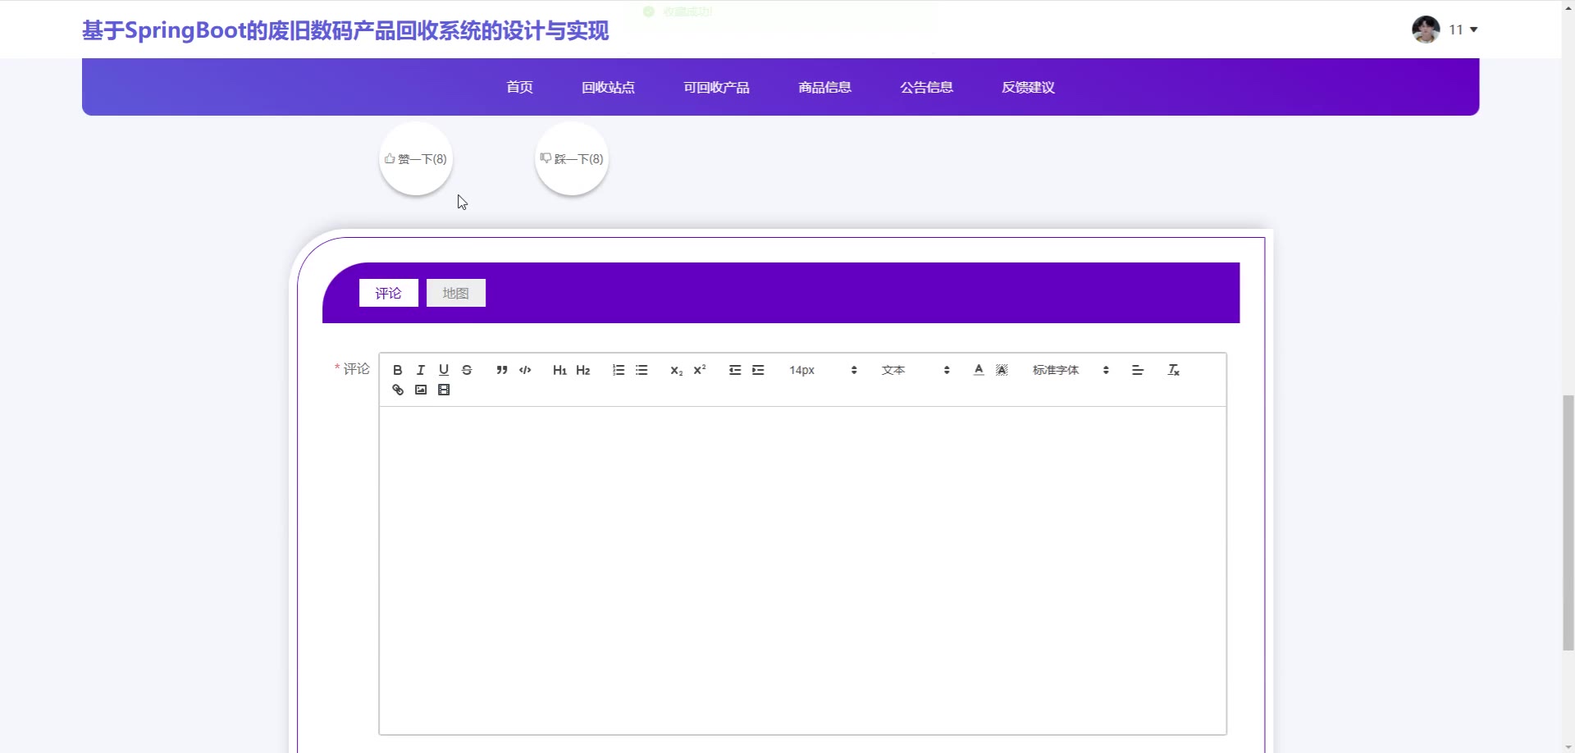Screen dimensions: 1575x753
Task: Click the superscript icon
Action: pyautogui.click(x=700, y=370)
